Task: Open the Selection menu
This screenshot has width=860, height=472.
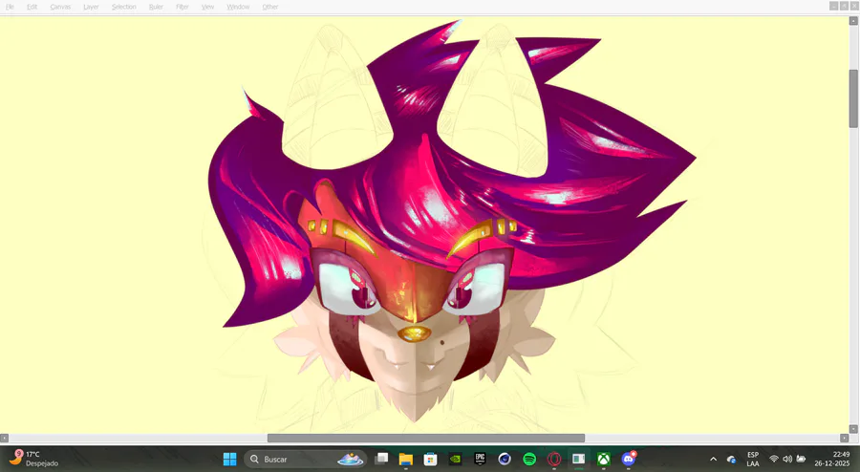Action: (123, 7)
